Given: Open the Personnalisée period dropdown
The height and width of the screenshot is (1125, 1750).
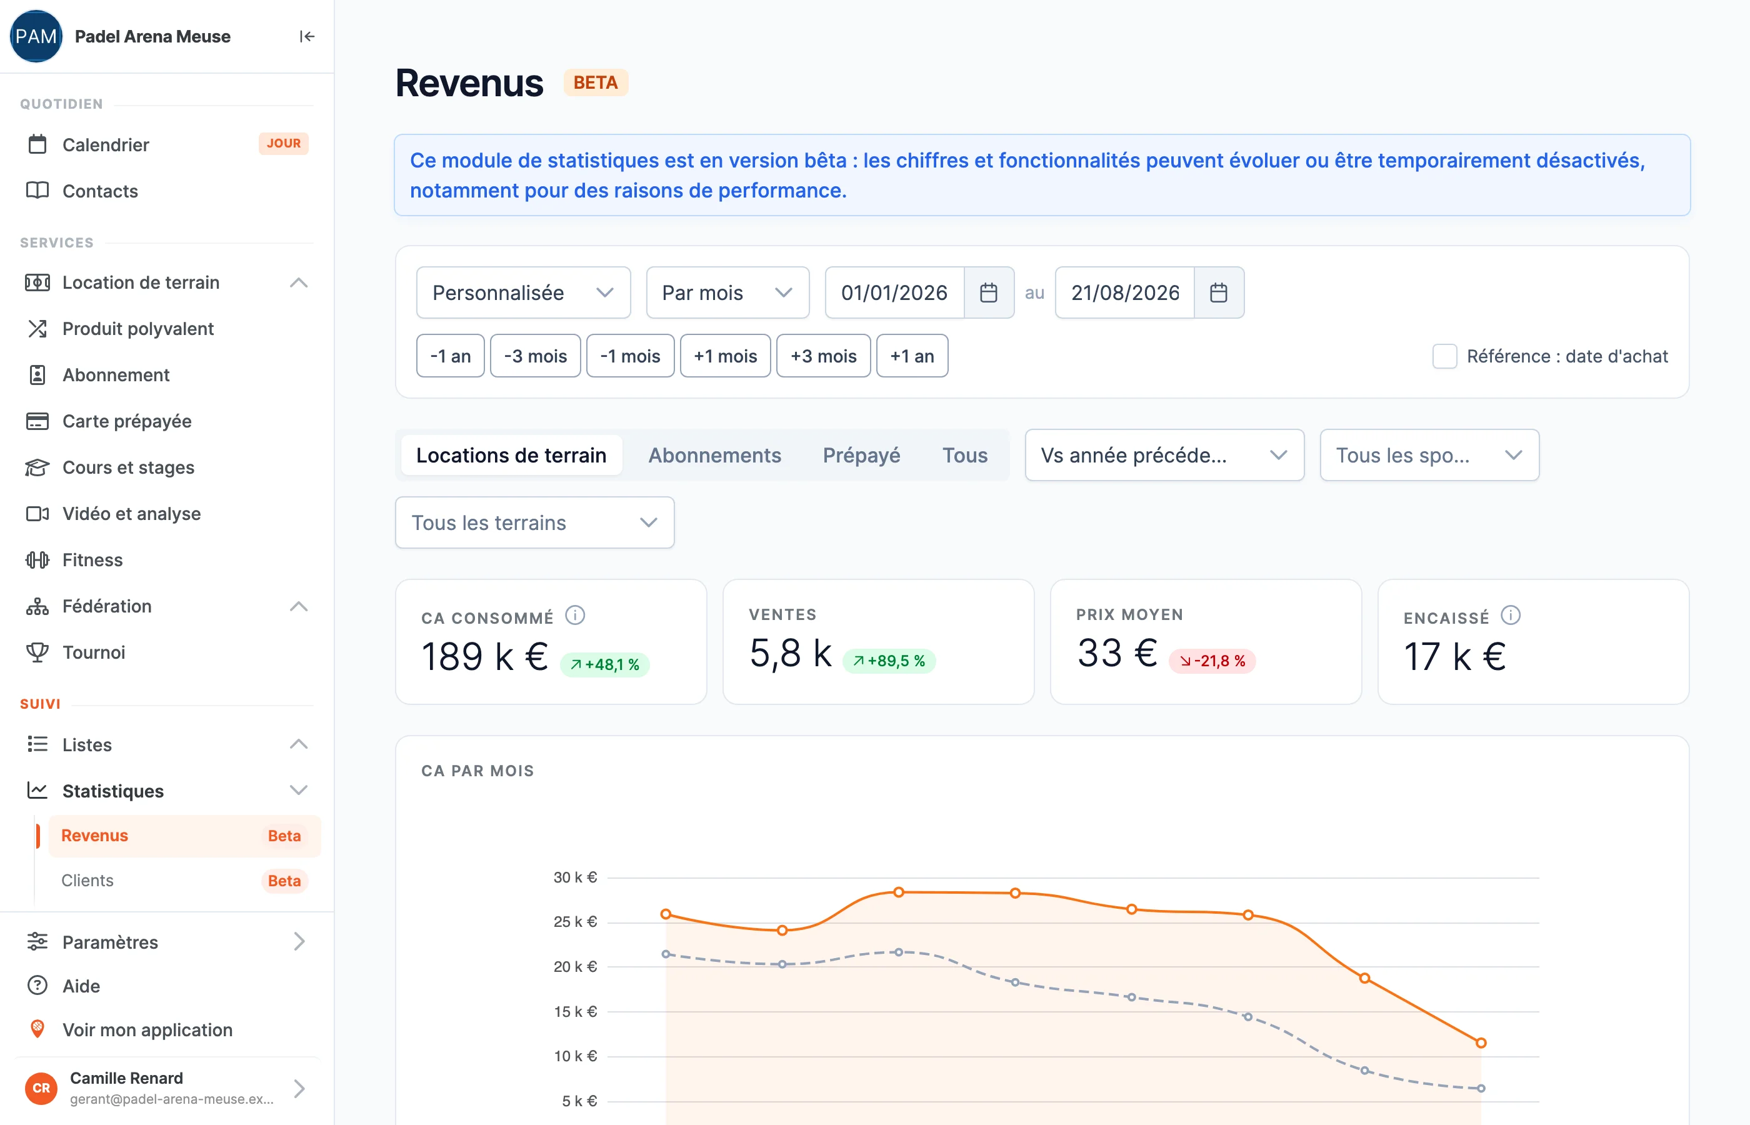Looking at the screenshot, I should click(x=523, y=293).
